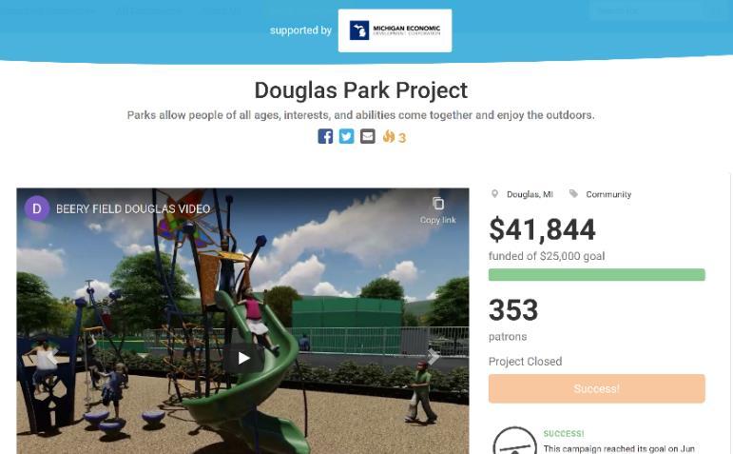The width and height of the screenshot is (733, 454).
Task: Open the BEERY FIELD DOUGLAS VIDEO title
Action: [x=133, y=208]
